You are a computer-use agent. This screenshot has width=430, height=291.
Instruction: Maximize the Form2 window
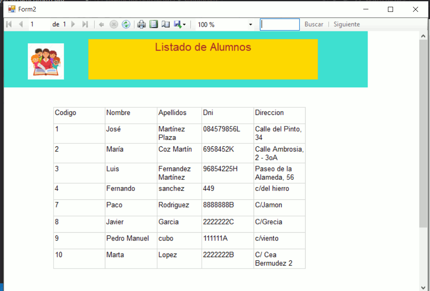(390, 9)
